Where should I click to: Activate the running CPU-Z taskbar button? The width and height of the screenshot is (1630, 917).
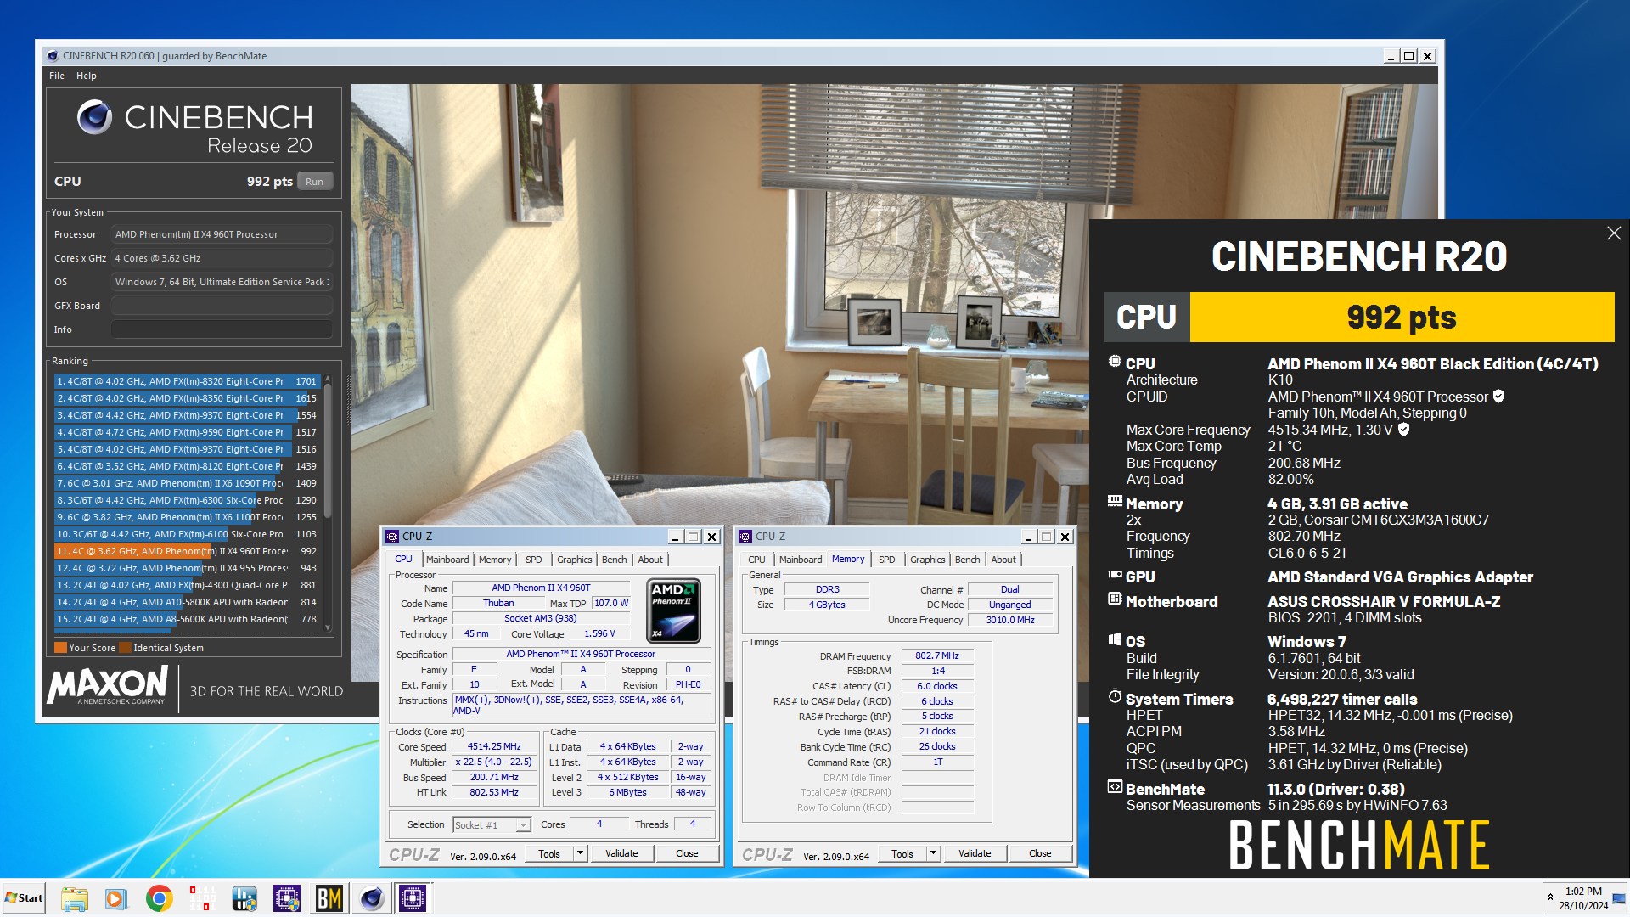pos(413,898)
